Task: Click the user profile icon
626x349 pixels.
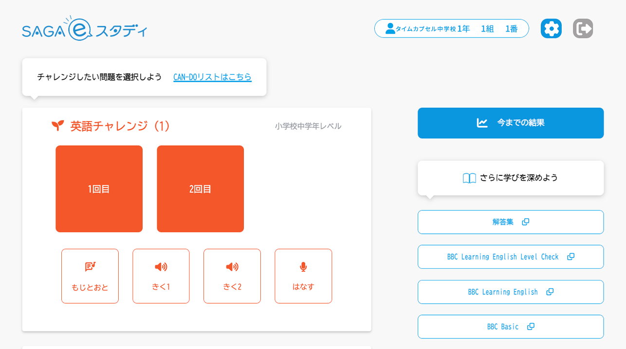Action: pyautogui.click(x=390, y=29)
